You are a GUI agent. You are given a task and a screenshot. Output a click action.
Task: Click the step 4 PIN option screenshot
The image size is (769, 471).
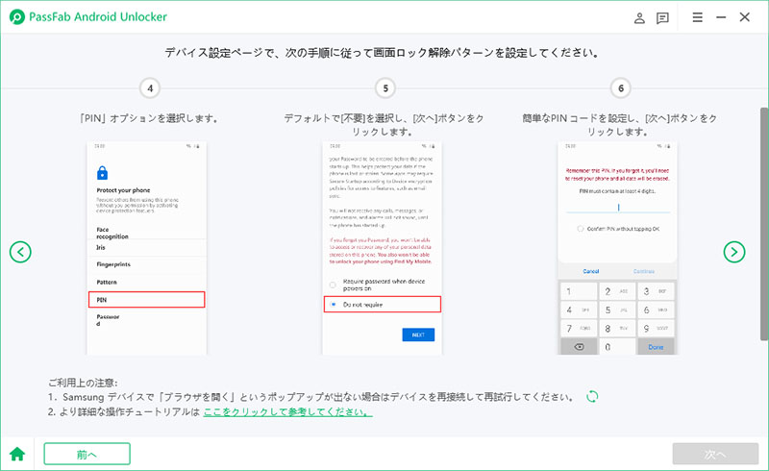[147, 248]
